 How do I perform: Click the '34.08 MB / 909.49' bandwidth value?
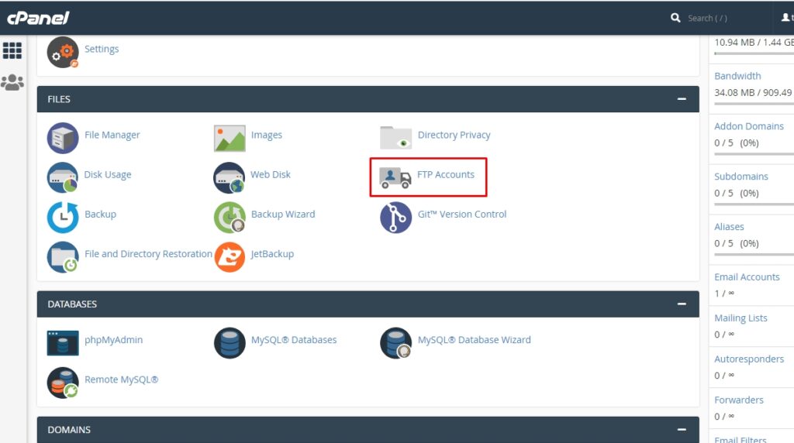coord(753,92)
